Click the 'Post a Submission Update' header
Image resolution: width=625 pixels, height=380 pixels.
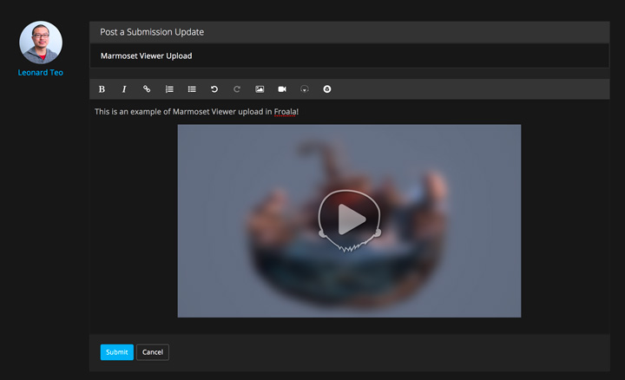pyautogui.click(x=152, y=32)
